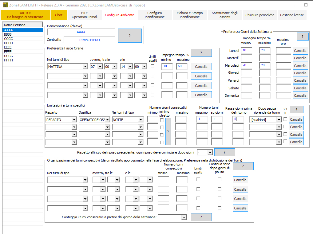The image size is (313, 234).
Task: Click help button in Preferenza Giorni della Settimana
Action: pos(303,37)
